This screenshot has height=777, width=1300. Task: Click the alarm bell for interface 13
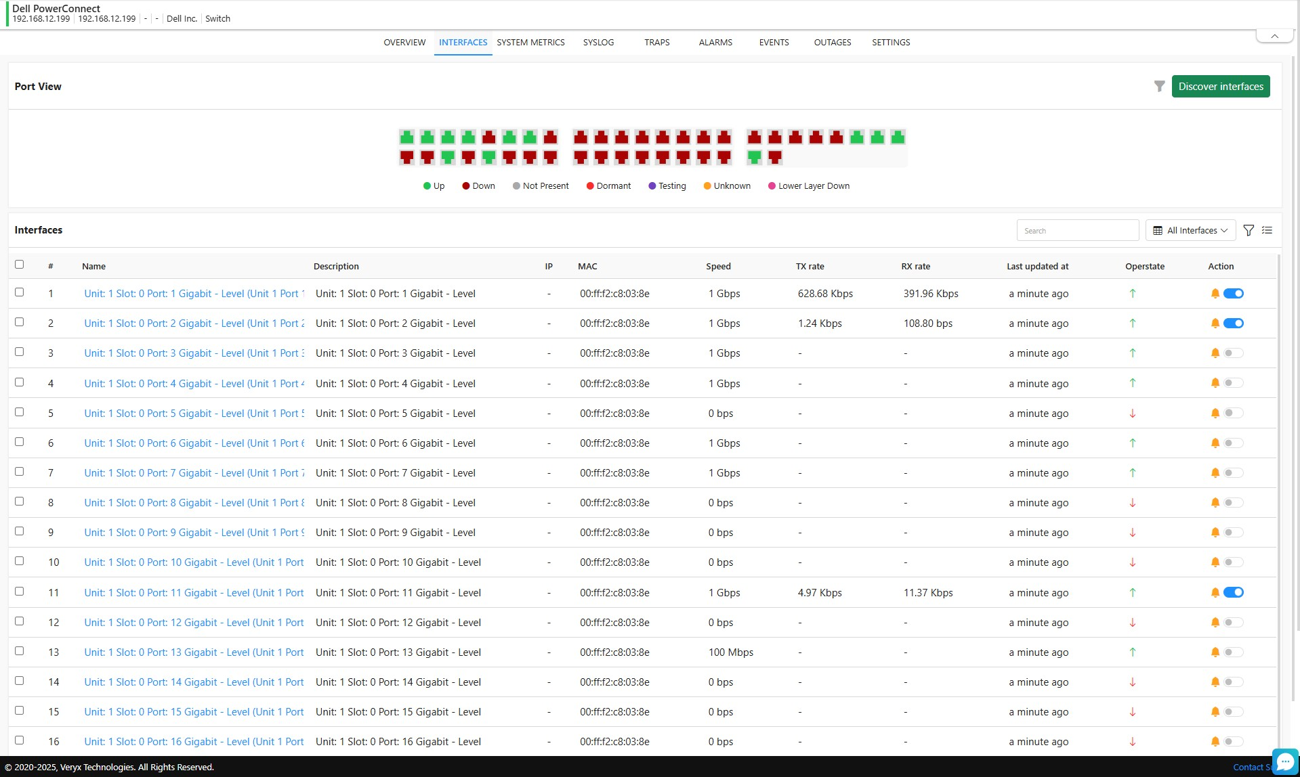point(1215,652)
